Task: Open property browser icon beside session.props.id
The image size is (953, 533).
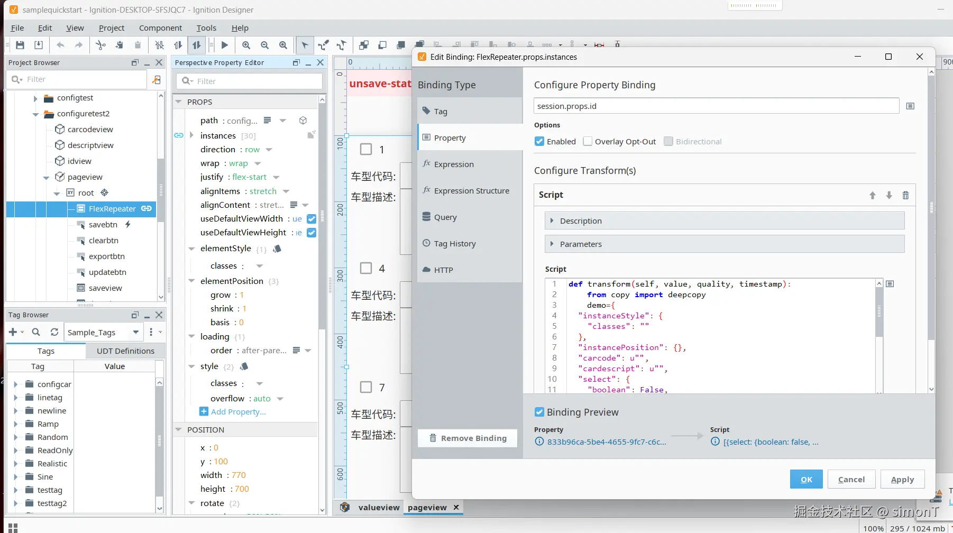Action: (910, 106)
